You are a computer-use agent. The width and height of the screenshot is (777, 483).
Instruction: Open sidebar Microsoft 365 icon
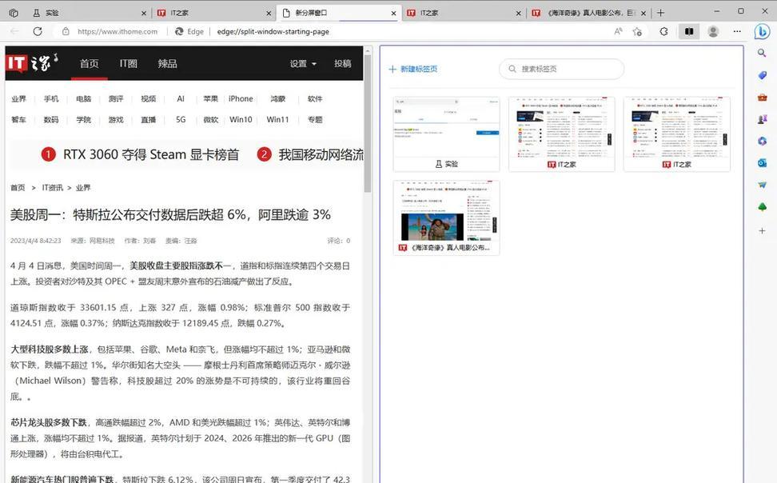tap(762, 141)
